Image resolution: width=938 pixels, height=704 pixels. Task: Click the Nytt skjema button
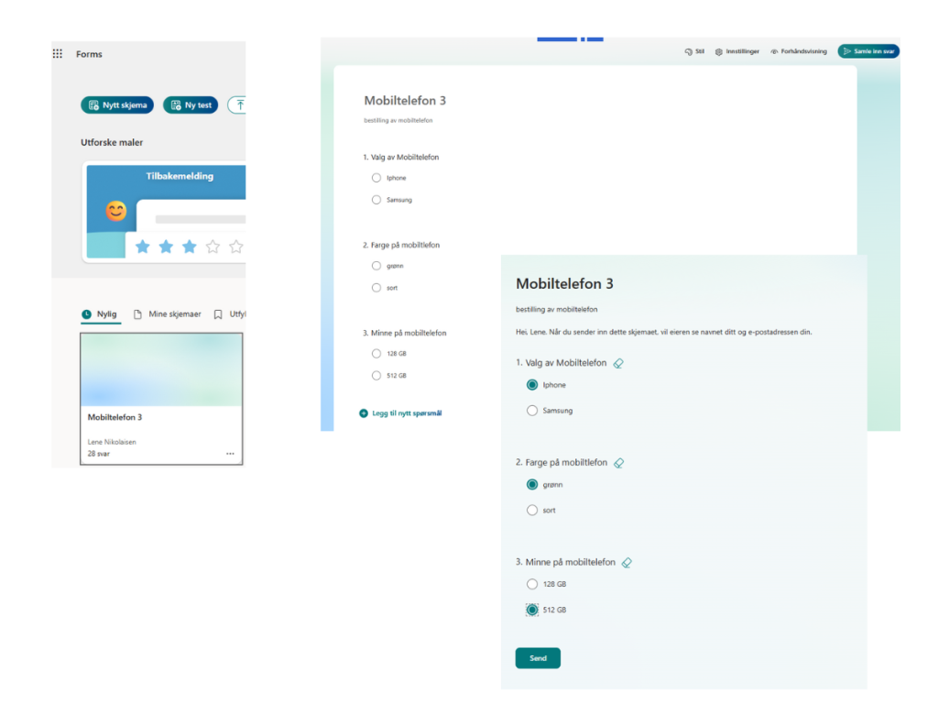[x=117, y=105]
